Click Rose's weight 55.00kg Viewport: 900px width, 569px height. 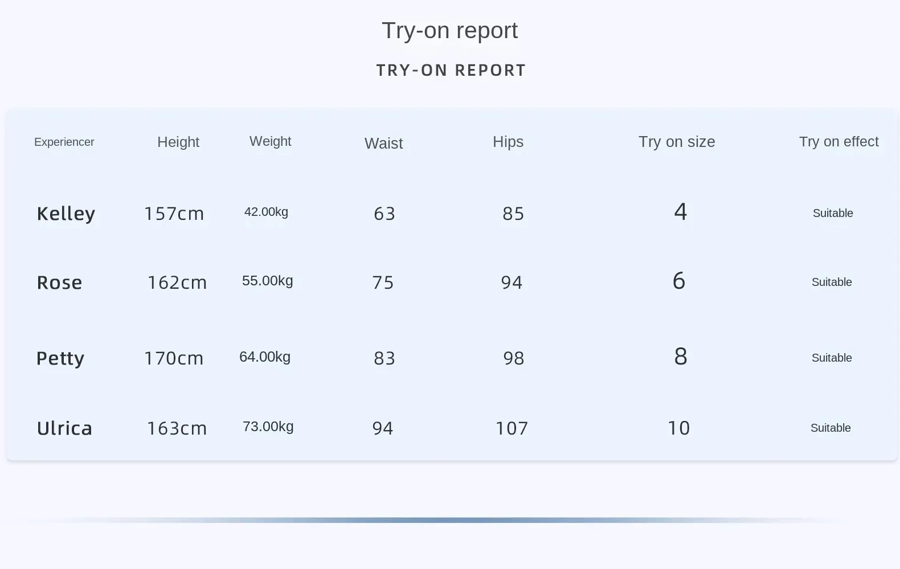tap(267, 281)
